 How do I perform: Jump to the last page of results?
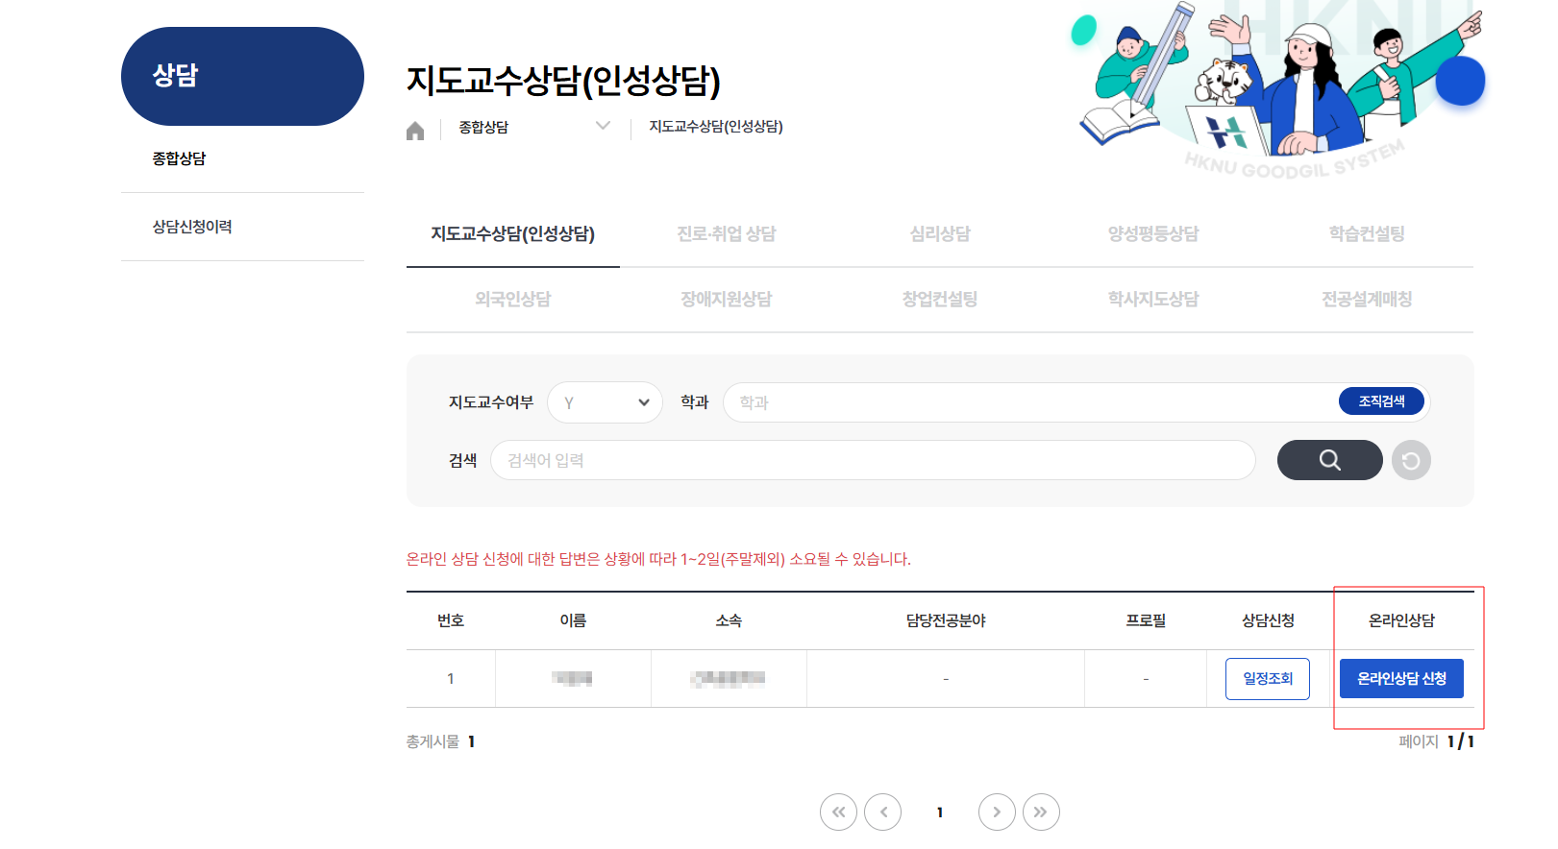[1041, 812]
